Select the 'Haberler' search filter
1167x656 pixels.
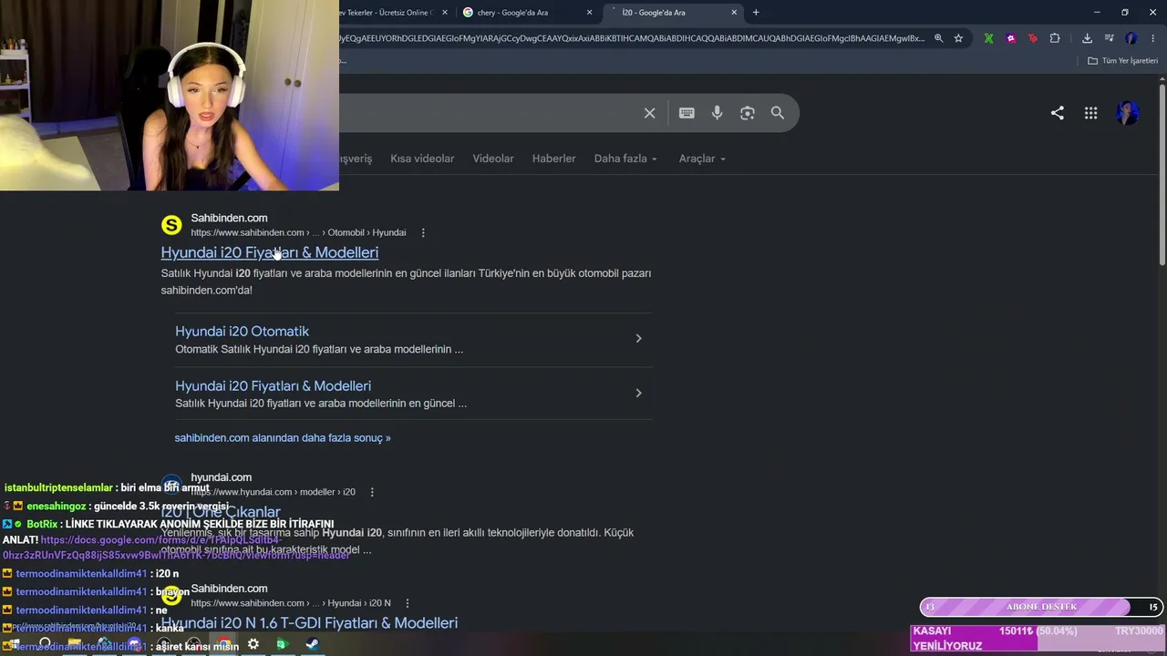coord(554,159)
